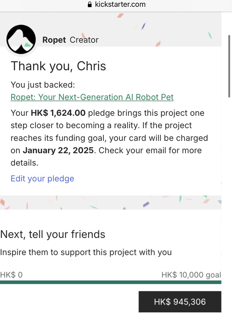The image size is (232, 321).
Task: Click the green funding progress bar
Action: tap(111, 282)
